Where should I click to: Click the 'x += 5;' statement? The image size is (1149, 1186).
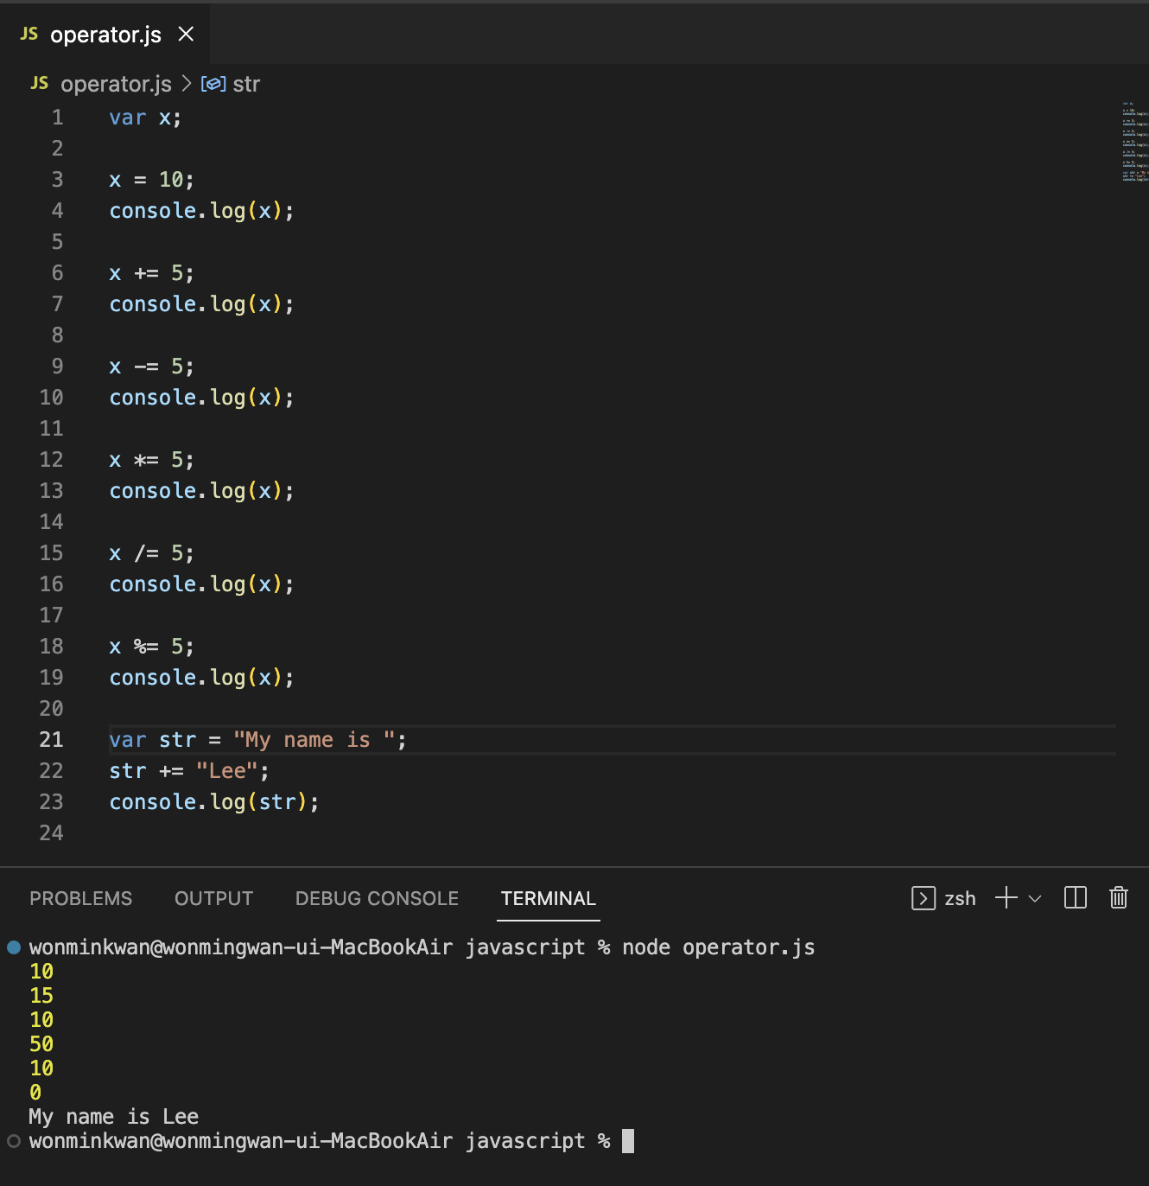point(151,273)
